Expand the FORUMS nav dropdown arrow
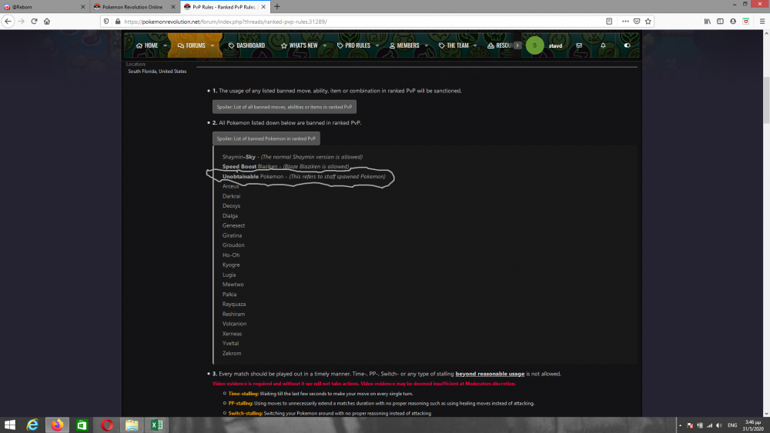Screen dimensions: 770x433 (x=213, y=45)
